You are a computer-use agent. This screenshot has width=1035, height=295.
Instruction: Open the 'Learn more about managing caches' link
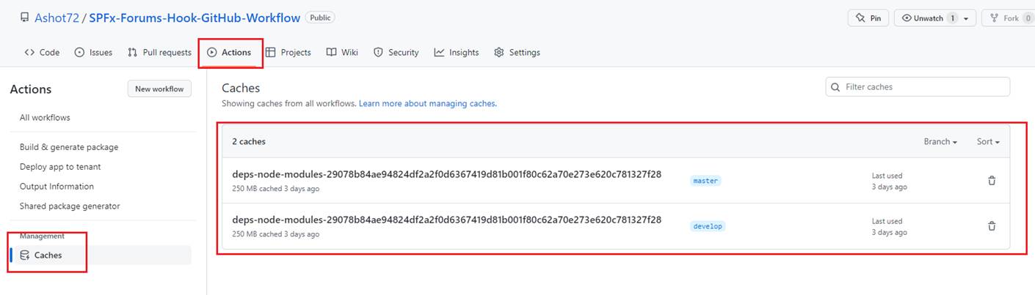point(427,104)
